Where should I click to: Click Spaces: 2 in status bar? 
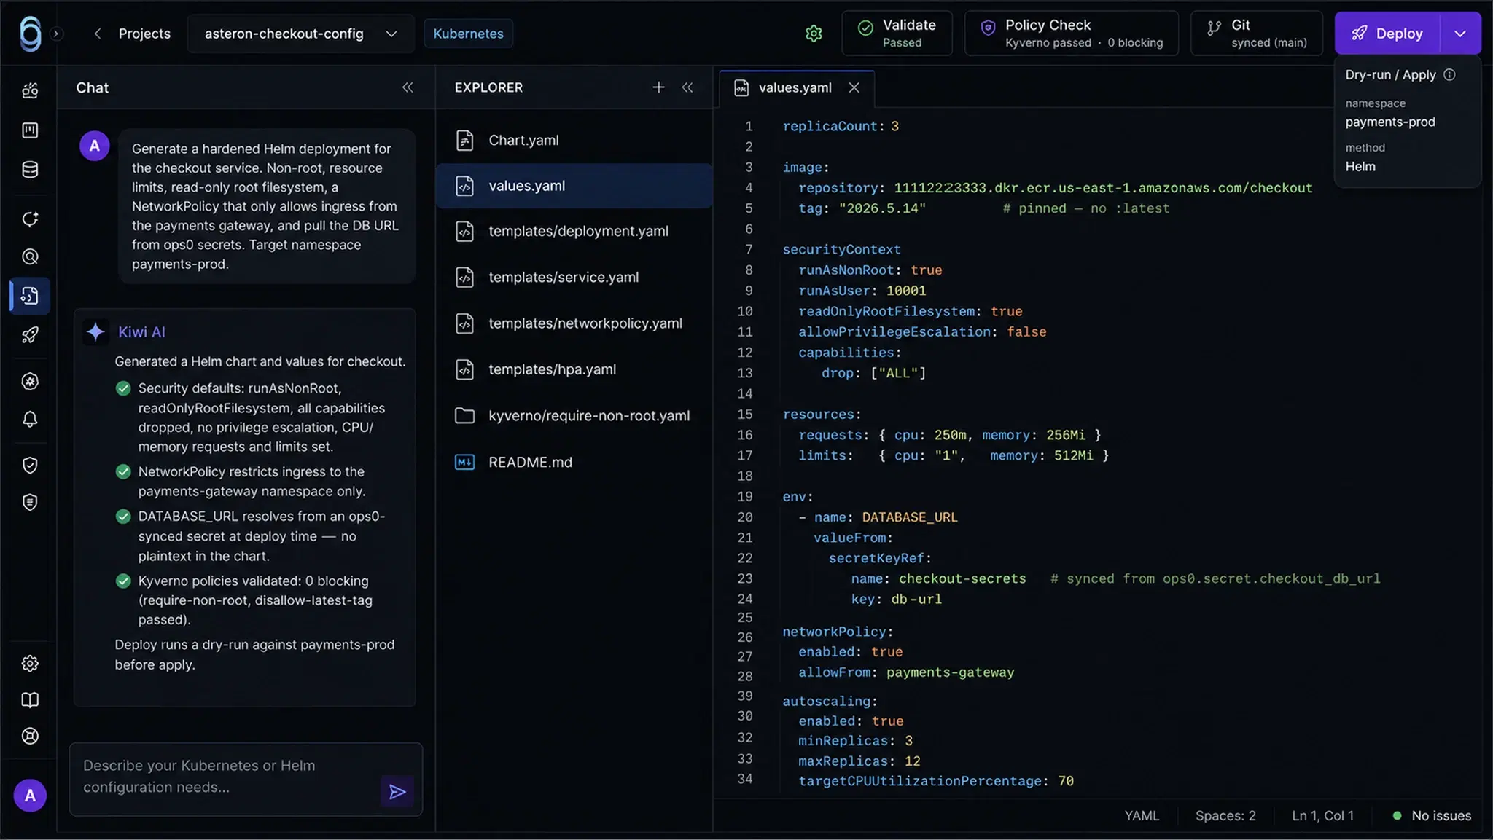tap(1225, 815)
